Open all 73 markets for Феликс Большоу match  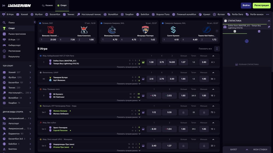(x=213, y=112)
